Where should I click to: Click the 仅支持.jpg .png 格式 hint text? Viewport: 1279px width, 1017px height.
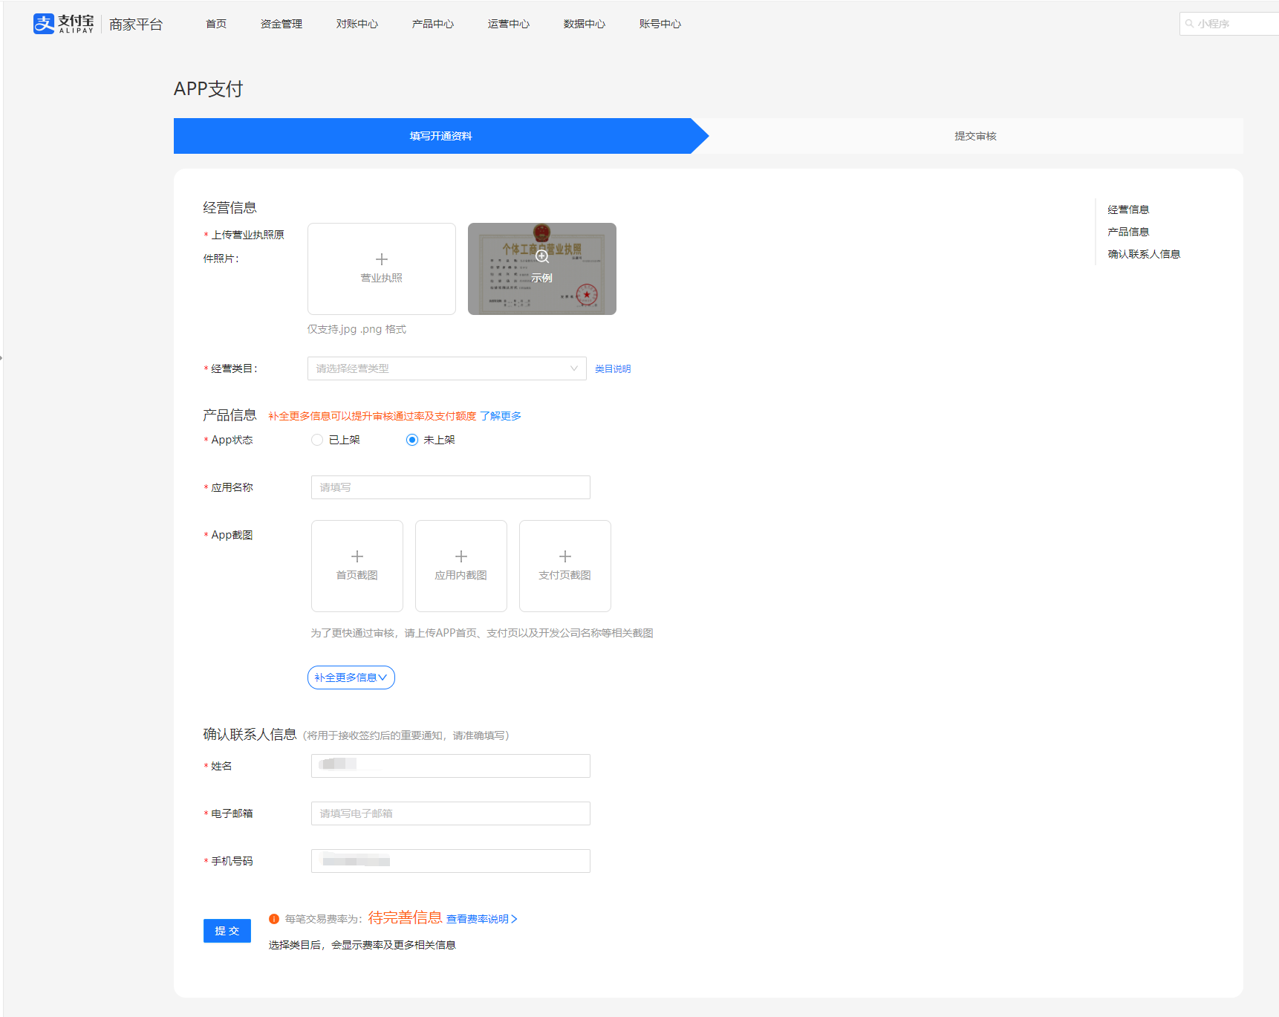(357, 329)
